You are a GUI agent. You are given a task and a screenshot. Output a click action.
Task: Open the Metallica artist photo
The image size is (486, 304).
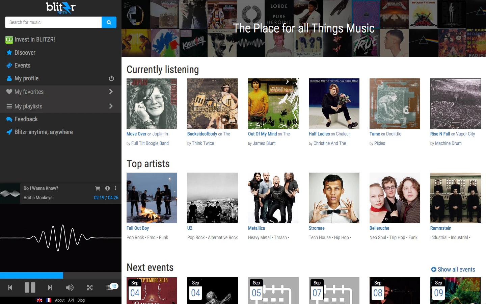click(x=273, y=198)
